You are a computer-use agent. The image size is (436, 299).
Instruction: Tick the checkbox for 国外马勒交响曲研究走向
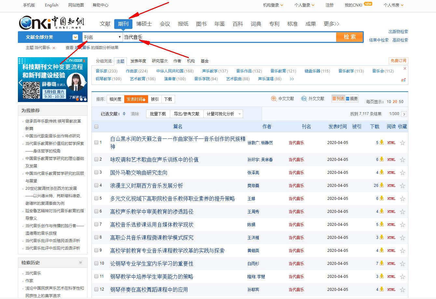(x=96, y=172)
